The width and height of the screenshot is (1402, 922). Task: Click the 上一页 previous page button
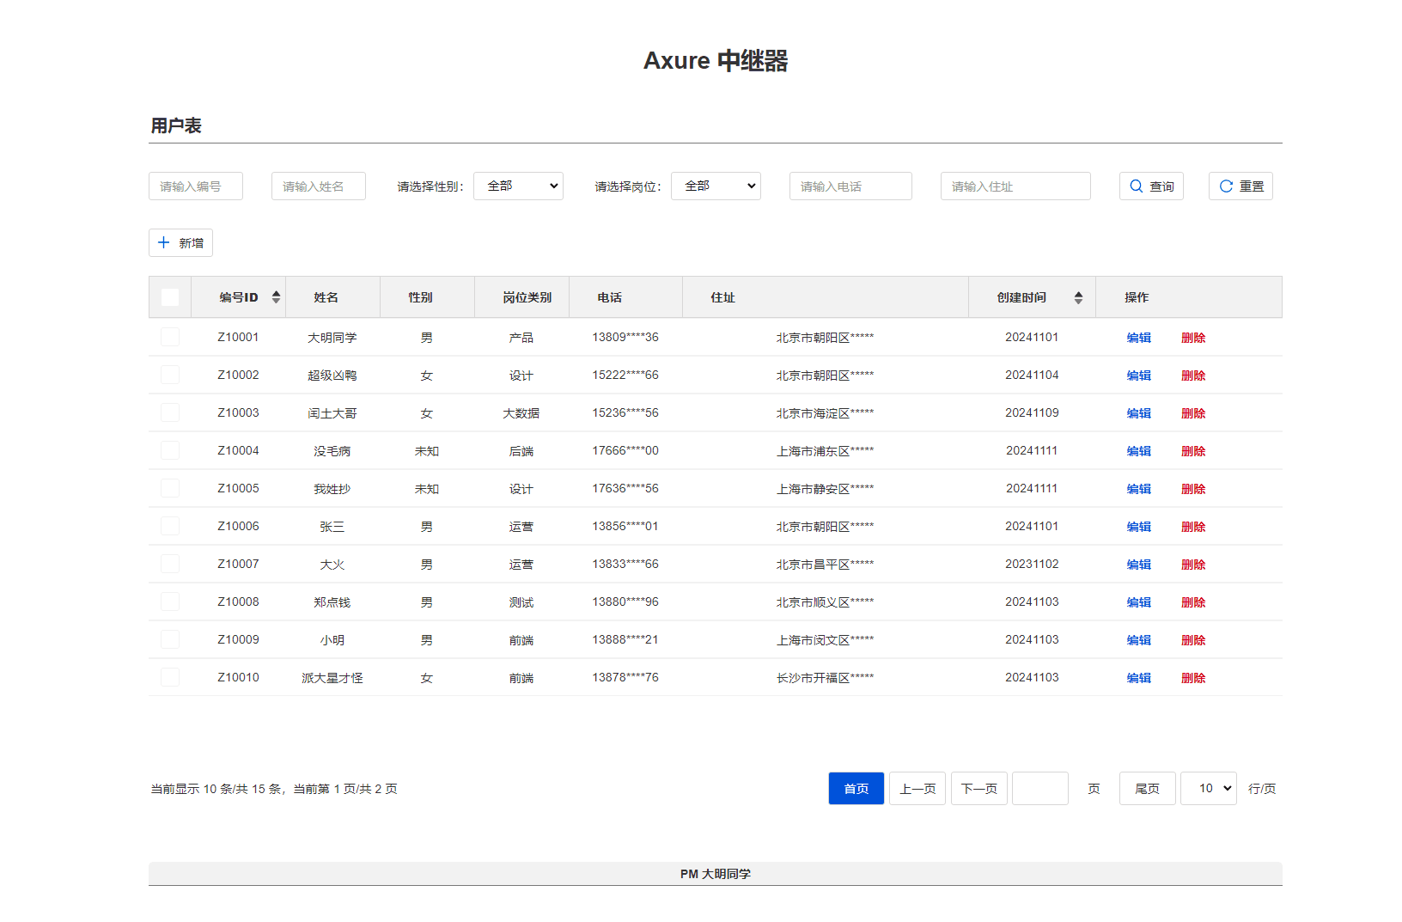[917, 789]
